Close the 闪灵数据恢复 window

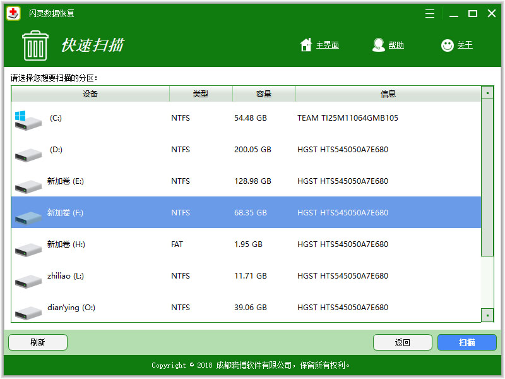492,13
